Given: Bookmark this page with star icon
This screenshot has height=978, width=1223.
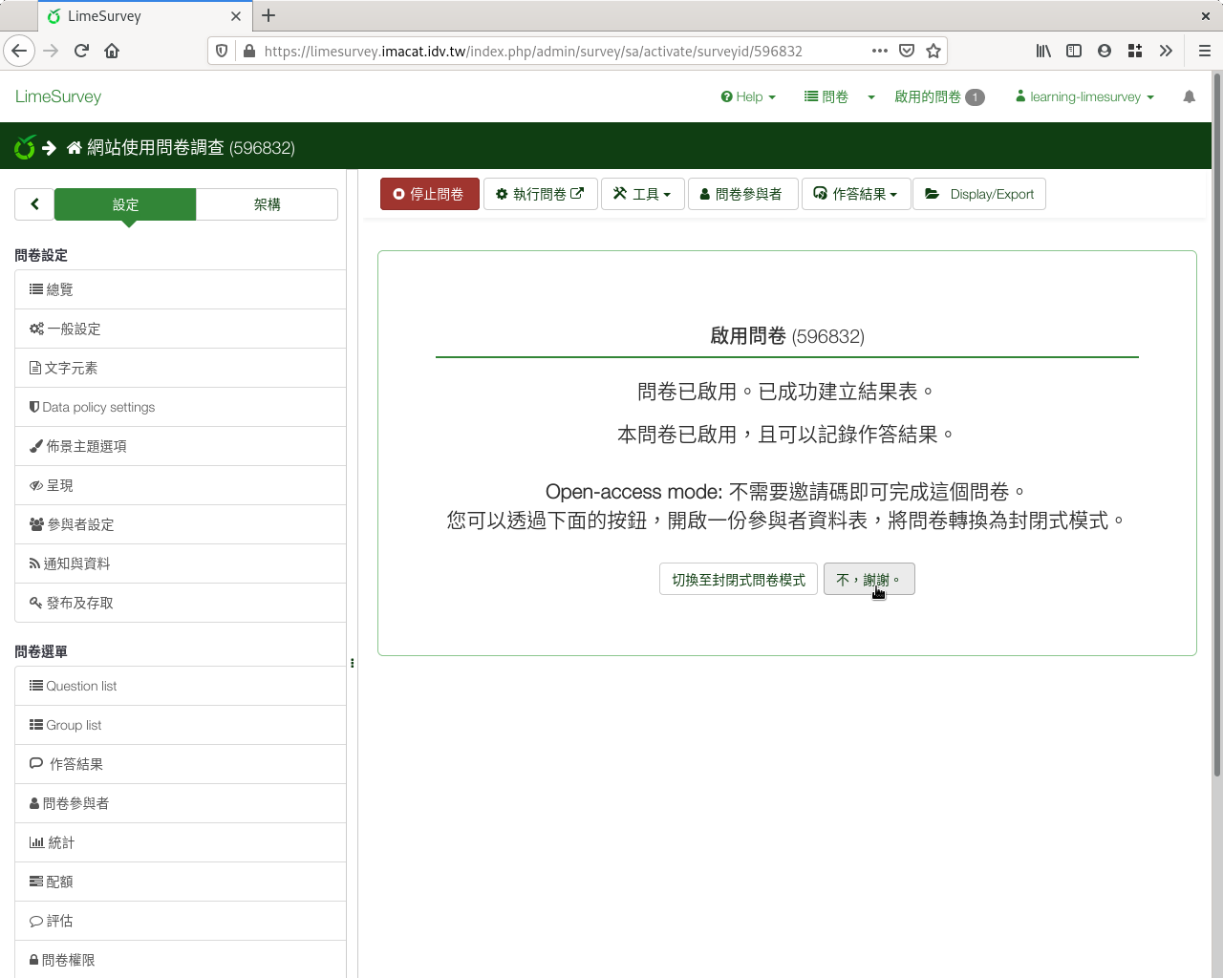Looking at the screenshot, I should pyautogui.click(x=933, y=51).
